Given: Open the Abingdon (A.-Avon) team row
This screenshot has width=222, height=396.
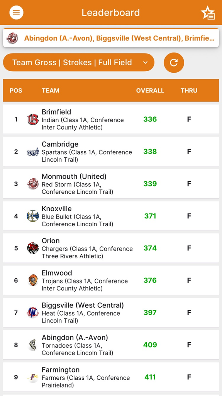Looking at the screenshot, I should pos(111,345).
